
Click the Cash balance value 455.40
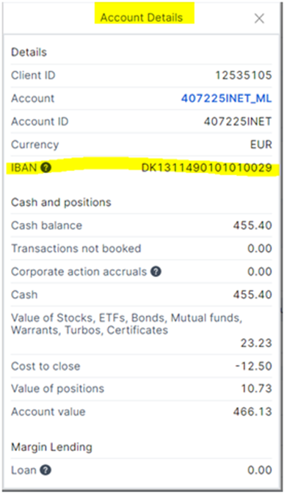(x=253, y=225)
